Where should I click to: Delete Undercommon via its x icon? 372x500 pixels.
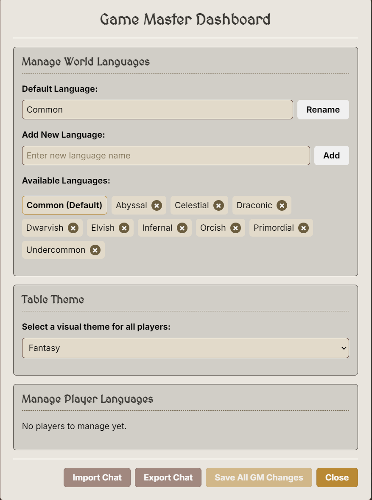95,250
